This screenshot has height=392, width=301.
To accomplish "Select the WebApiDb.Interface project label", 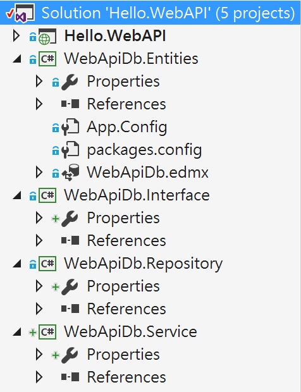I will [137, 195].
